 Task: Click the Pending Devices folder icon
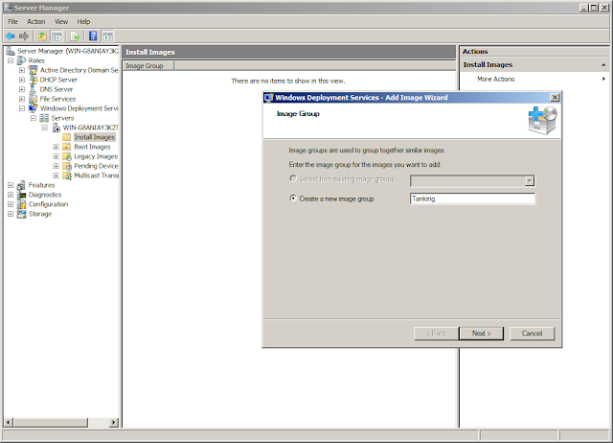click(x=67, y=166)
